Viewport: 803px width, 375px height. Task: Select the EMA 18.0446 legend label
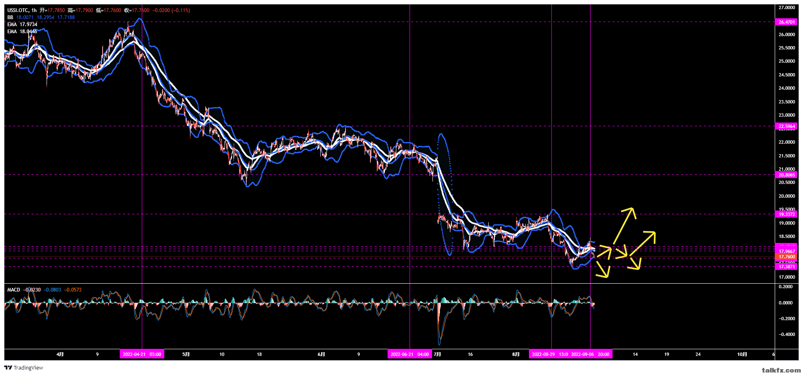(22, 32)
